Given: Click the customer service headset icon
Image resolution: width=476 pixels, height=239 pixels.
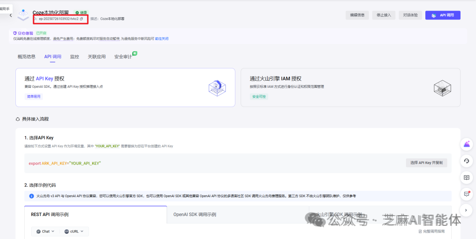Looking at the screenshot, I should [467, 161].
